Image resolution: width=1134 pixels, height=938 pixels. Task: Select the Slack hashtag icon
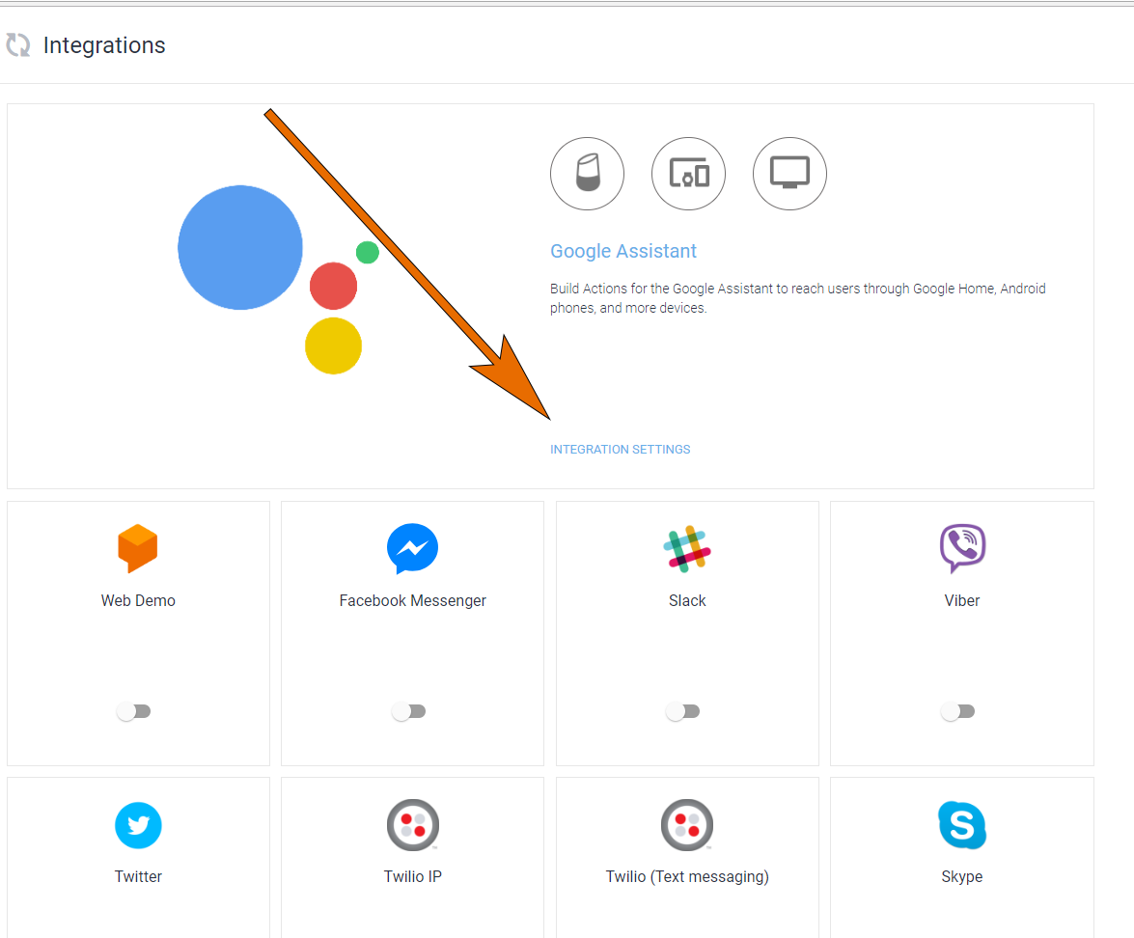click(687, 548)
